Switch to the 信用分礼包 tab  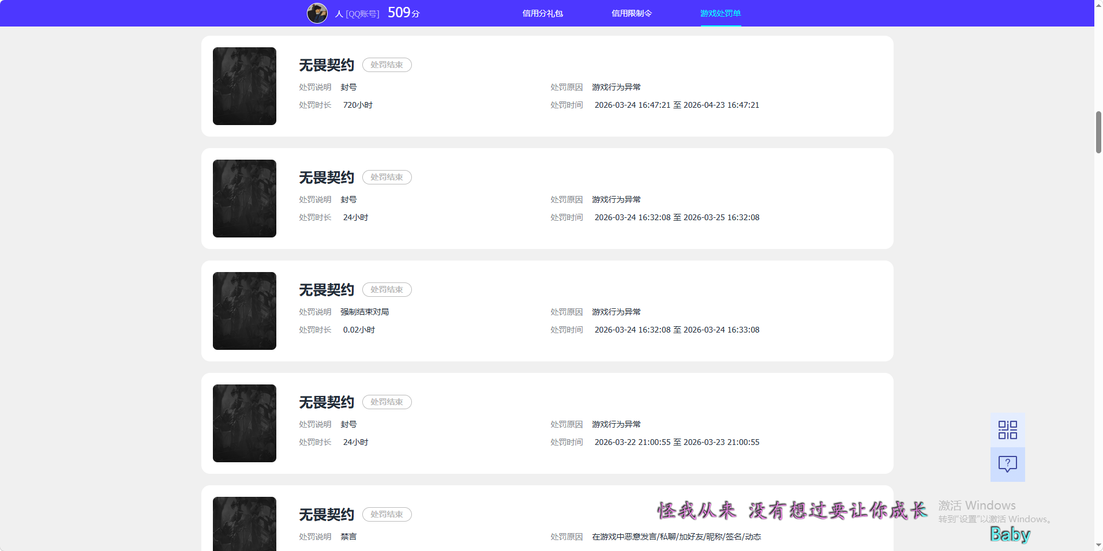click(542, 13)
